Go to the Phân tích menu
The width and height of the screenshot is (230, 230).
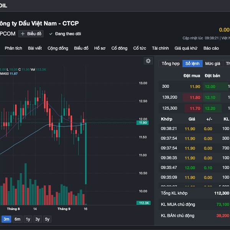coord(13,48)
